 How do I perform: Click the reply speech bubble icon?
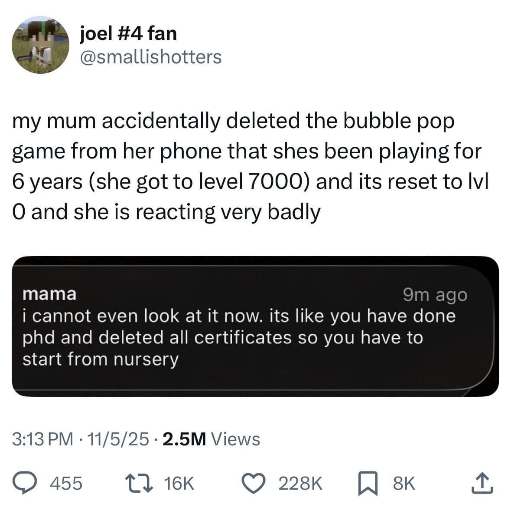(x=25, y=483)
